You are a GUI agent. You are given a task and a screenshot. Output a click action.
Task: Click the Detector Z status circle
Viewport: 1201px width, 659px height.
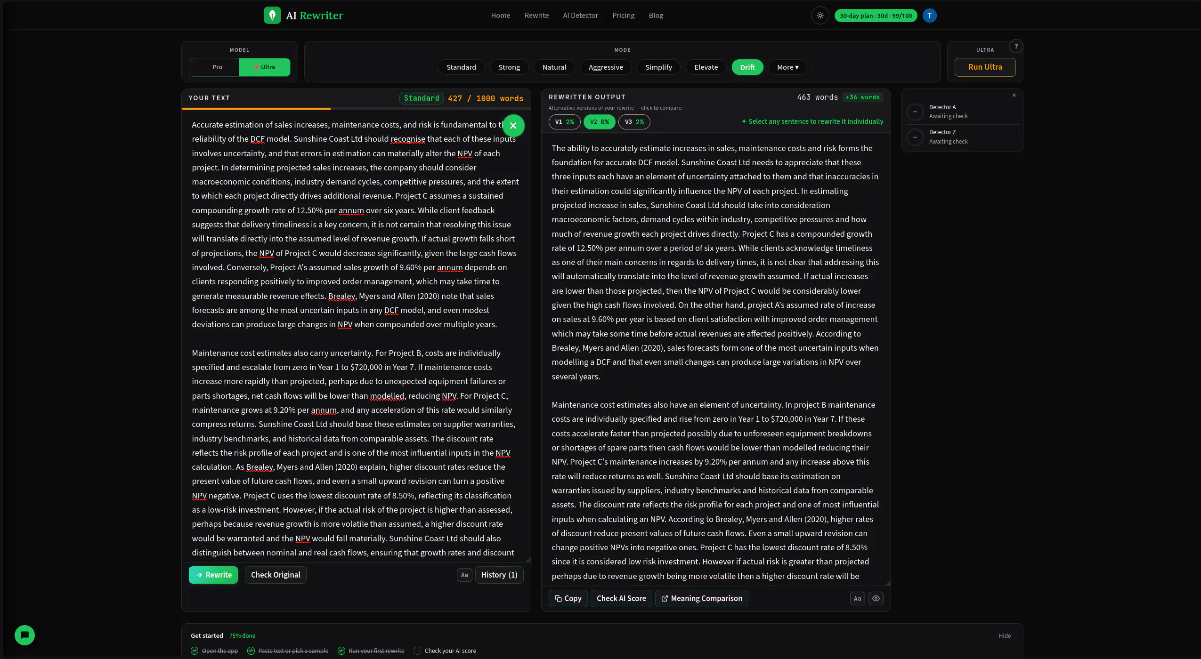click(915, 137)
